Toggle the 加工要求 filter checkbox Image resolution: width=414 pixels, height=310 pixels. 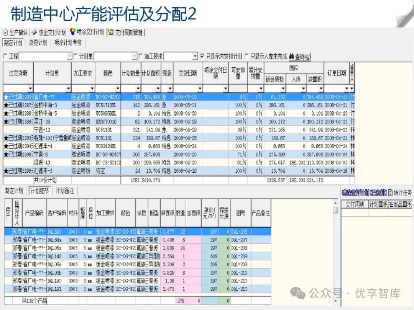pos(140,56)
